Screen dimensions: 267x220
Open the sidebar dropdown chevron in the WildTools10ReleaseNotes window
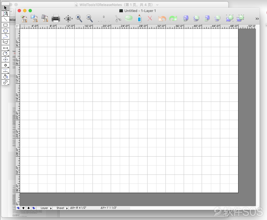[x=11, y=12]
